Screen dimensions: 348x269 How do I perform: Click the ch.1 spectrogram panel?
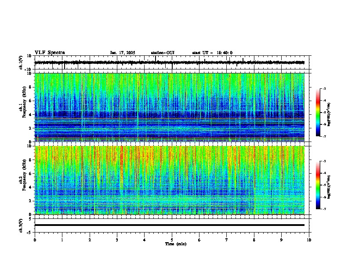coord(170,107)
